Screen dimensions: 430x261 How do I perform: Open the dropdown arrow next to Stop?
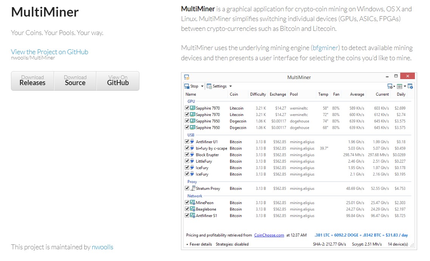[x=202, y=86]
